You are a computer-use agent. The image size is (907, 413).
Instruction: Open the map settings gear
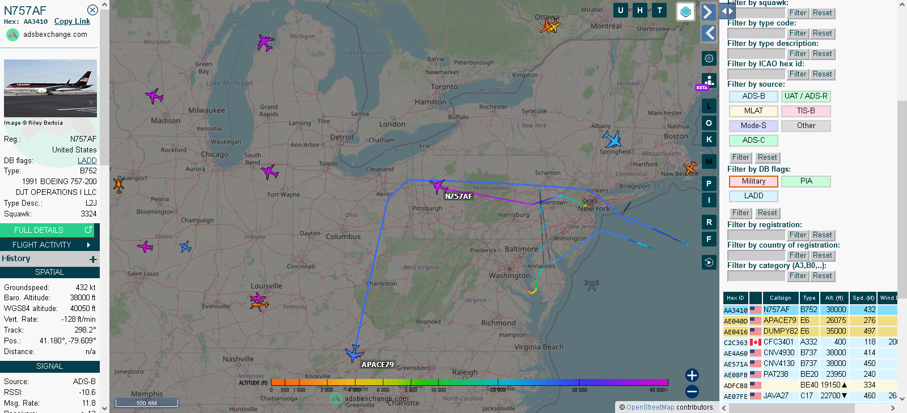click(x=709, y=58)
